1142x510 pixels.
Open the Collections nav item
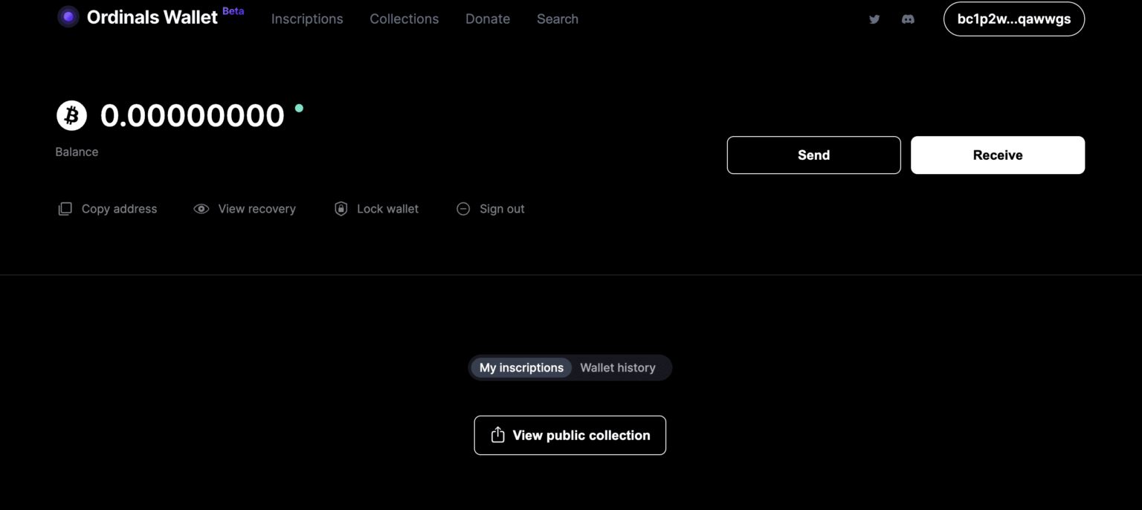point(404,19)
